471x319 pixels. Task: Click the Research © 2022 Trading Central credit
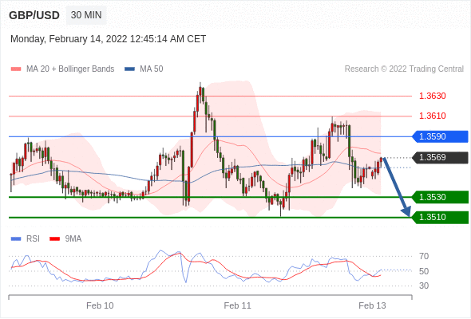404,69
